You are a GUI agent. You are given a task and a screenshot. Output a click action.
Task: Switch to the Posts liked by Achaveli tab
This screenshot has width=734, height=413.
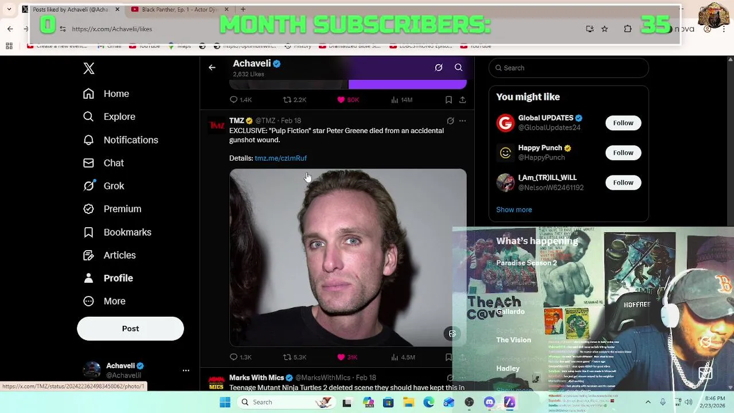pos(71,9)
